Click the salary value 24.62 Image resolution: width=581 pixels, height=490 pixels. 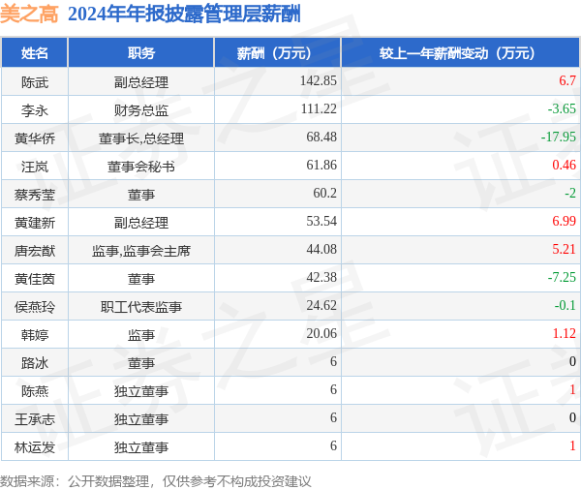[x=321, y=305]
